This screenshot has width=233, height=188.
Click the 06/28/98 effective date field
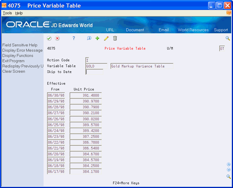pyautogui.click(x=56, y=107)
